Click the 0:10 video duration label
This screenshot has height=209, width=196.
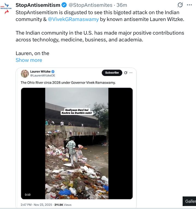pos(28,195)
